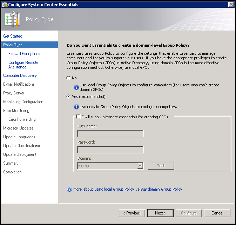Click Proxy Server step in sidebar
236x225 pixels.
click(x=14, y=93)
